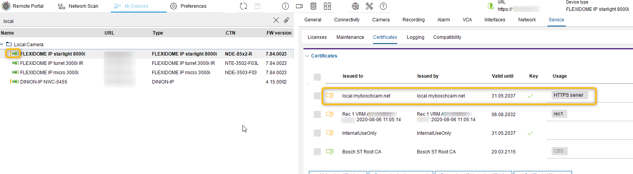
Task: Click the live video camera icon
Action: (x=299, y=6)
